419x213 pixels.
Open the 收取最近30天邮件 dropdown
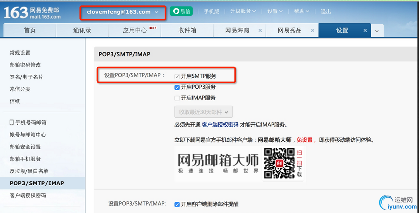point(203,112)
